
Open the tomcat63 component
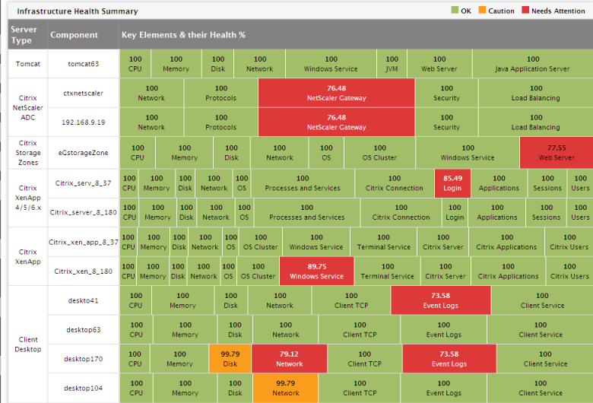click(x=83, y=64)
